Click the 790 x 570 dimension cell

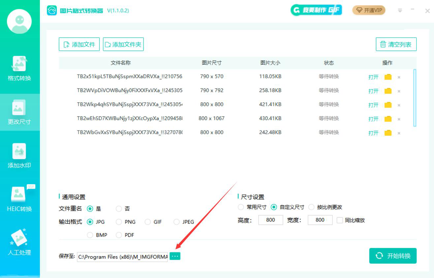(212, 76)
